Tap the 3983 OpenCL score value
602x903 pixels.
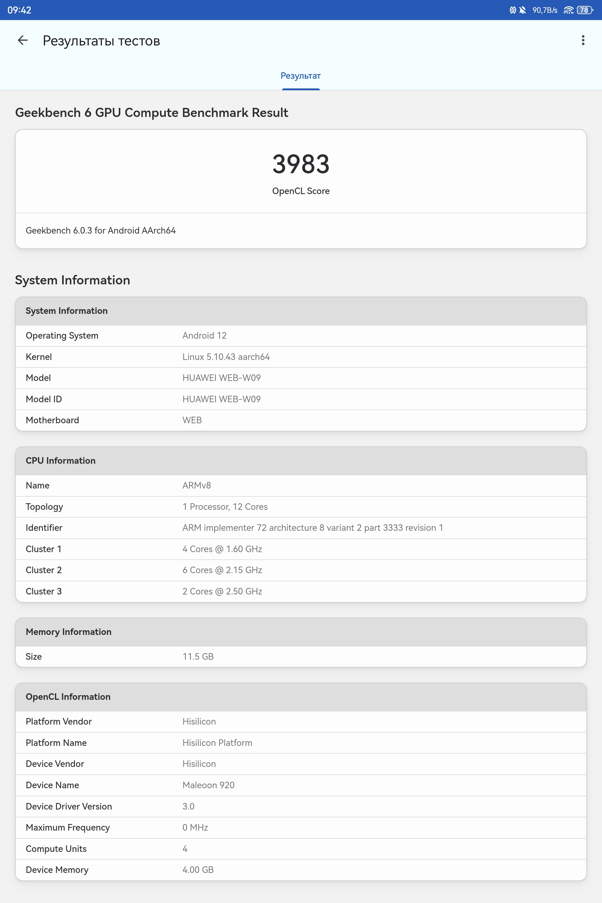coord(301,164)
